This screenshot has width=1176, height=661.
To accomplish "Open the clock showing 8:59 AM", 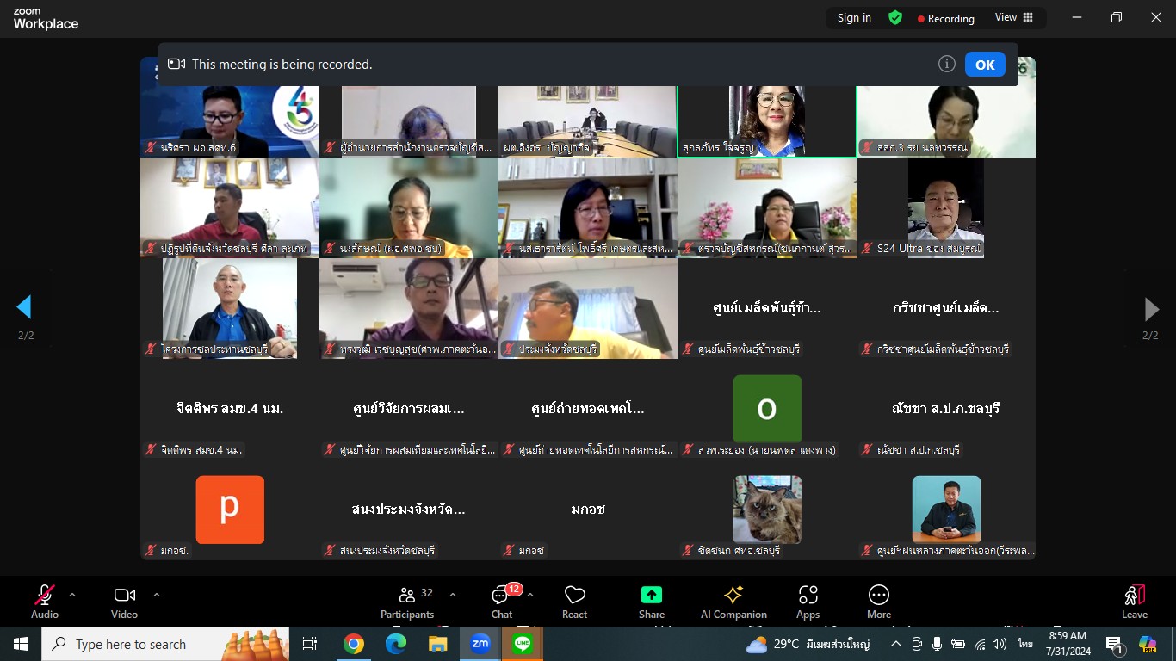I will coord(1068,644).
